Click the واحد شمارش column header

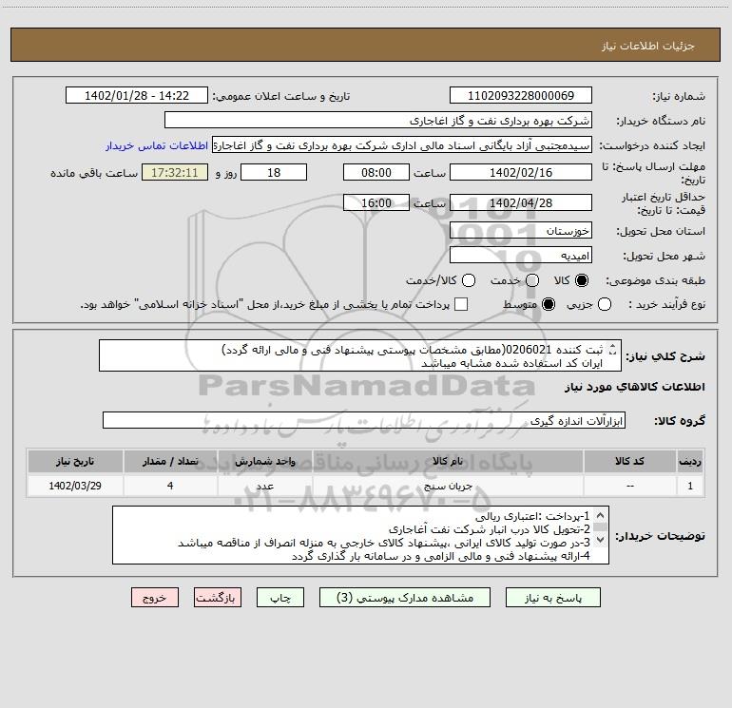point(264,461)
